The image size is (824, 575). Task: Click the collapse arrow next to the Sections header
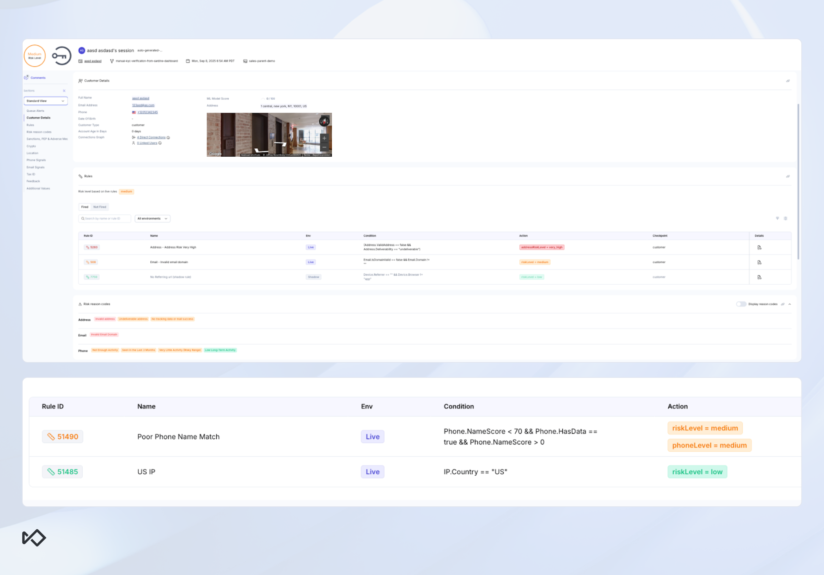[x=64, y=90]
